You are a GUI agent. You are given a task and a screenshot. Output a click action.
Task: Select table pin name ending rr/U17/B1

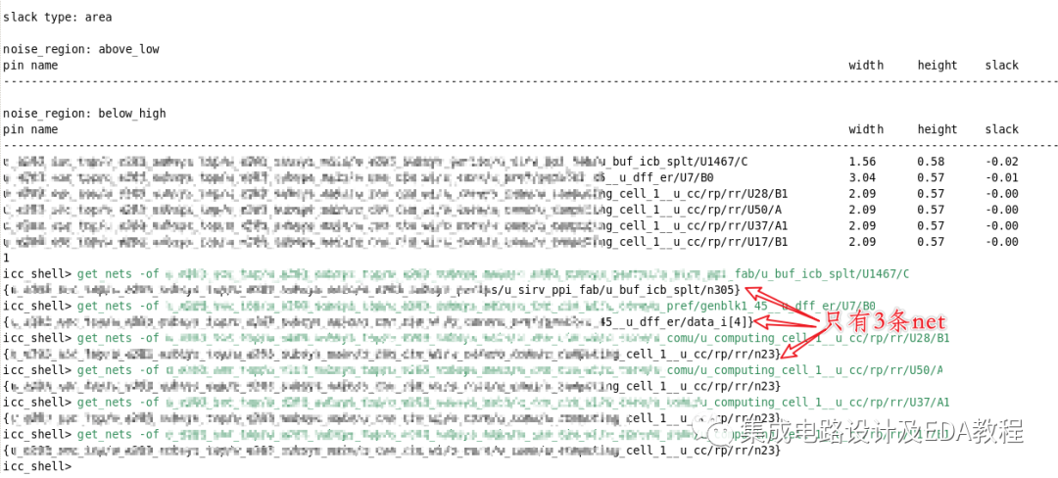396,241
